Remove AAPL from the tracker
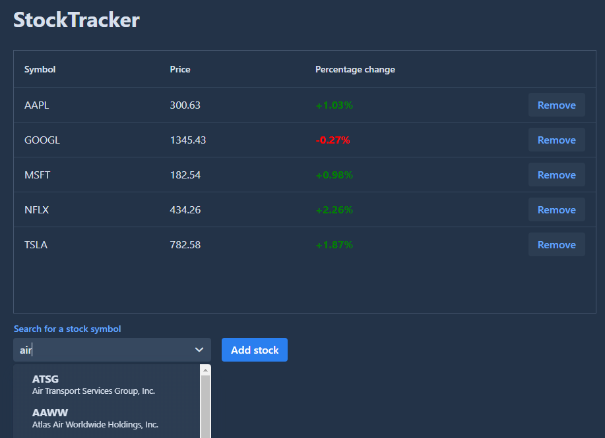The image size is (605, 438). pyautogui.click(x=556, y=105)
